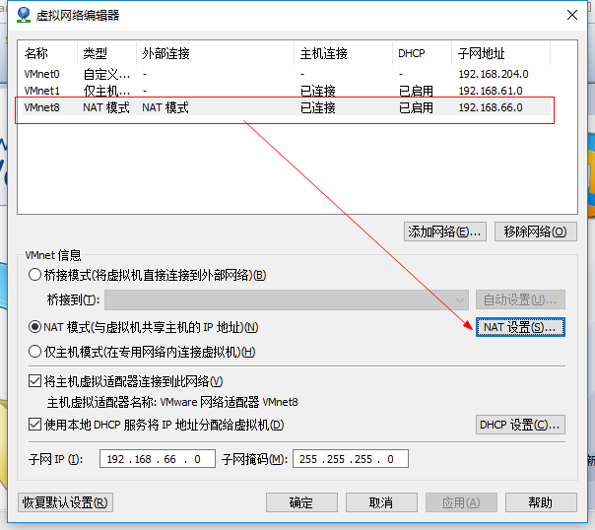The height and width of the screenshot is (530, 595).
Task: Select the 仅主机模式 radio button
Action: [34, 352]
